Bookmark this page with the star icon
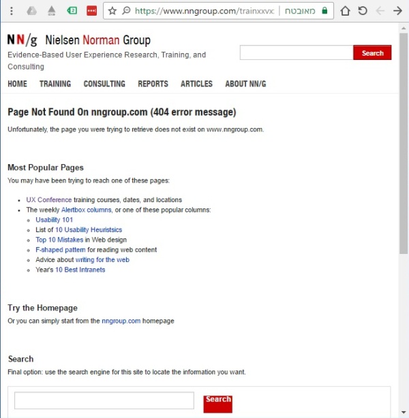Image resolution: width=409 pixels, height=418 pixels. point(112,11)
